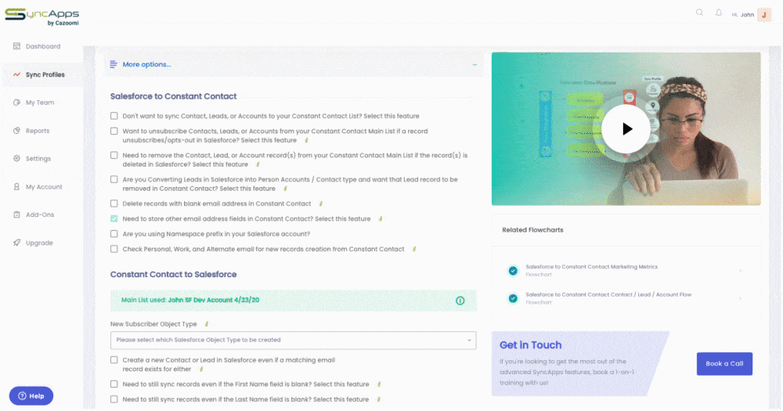Open search with the magnifier icon

tap(699, 13)
